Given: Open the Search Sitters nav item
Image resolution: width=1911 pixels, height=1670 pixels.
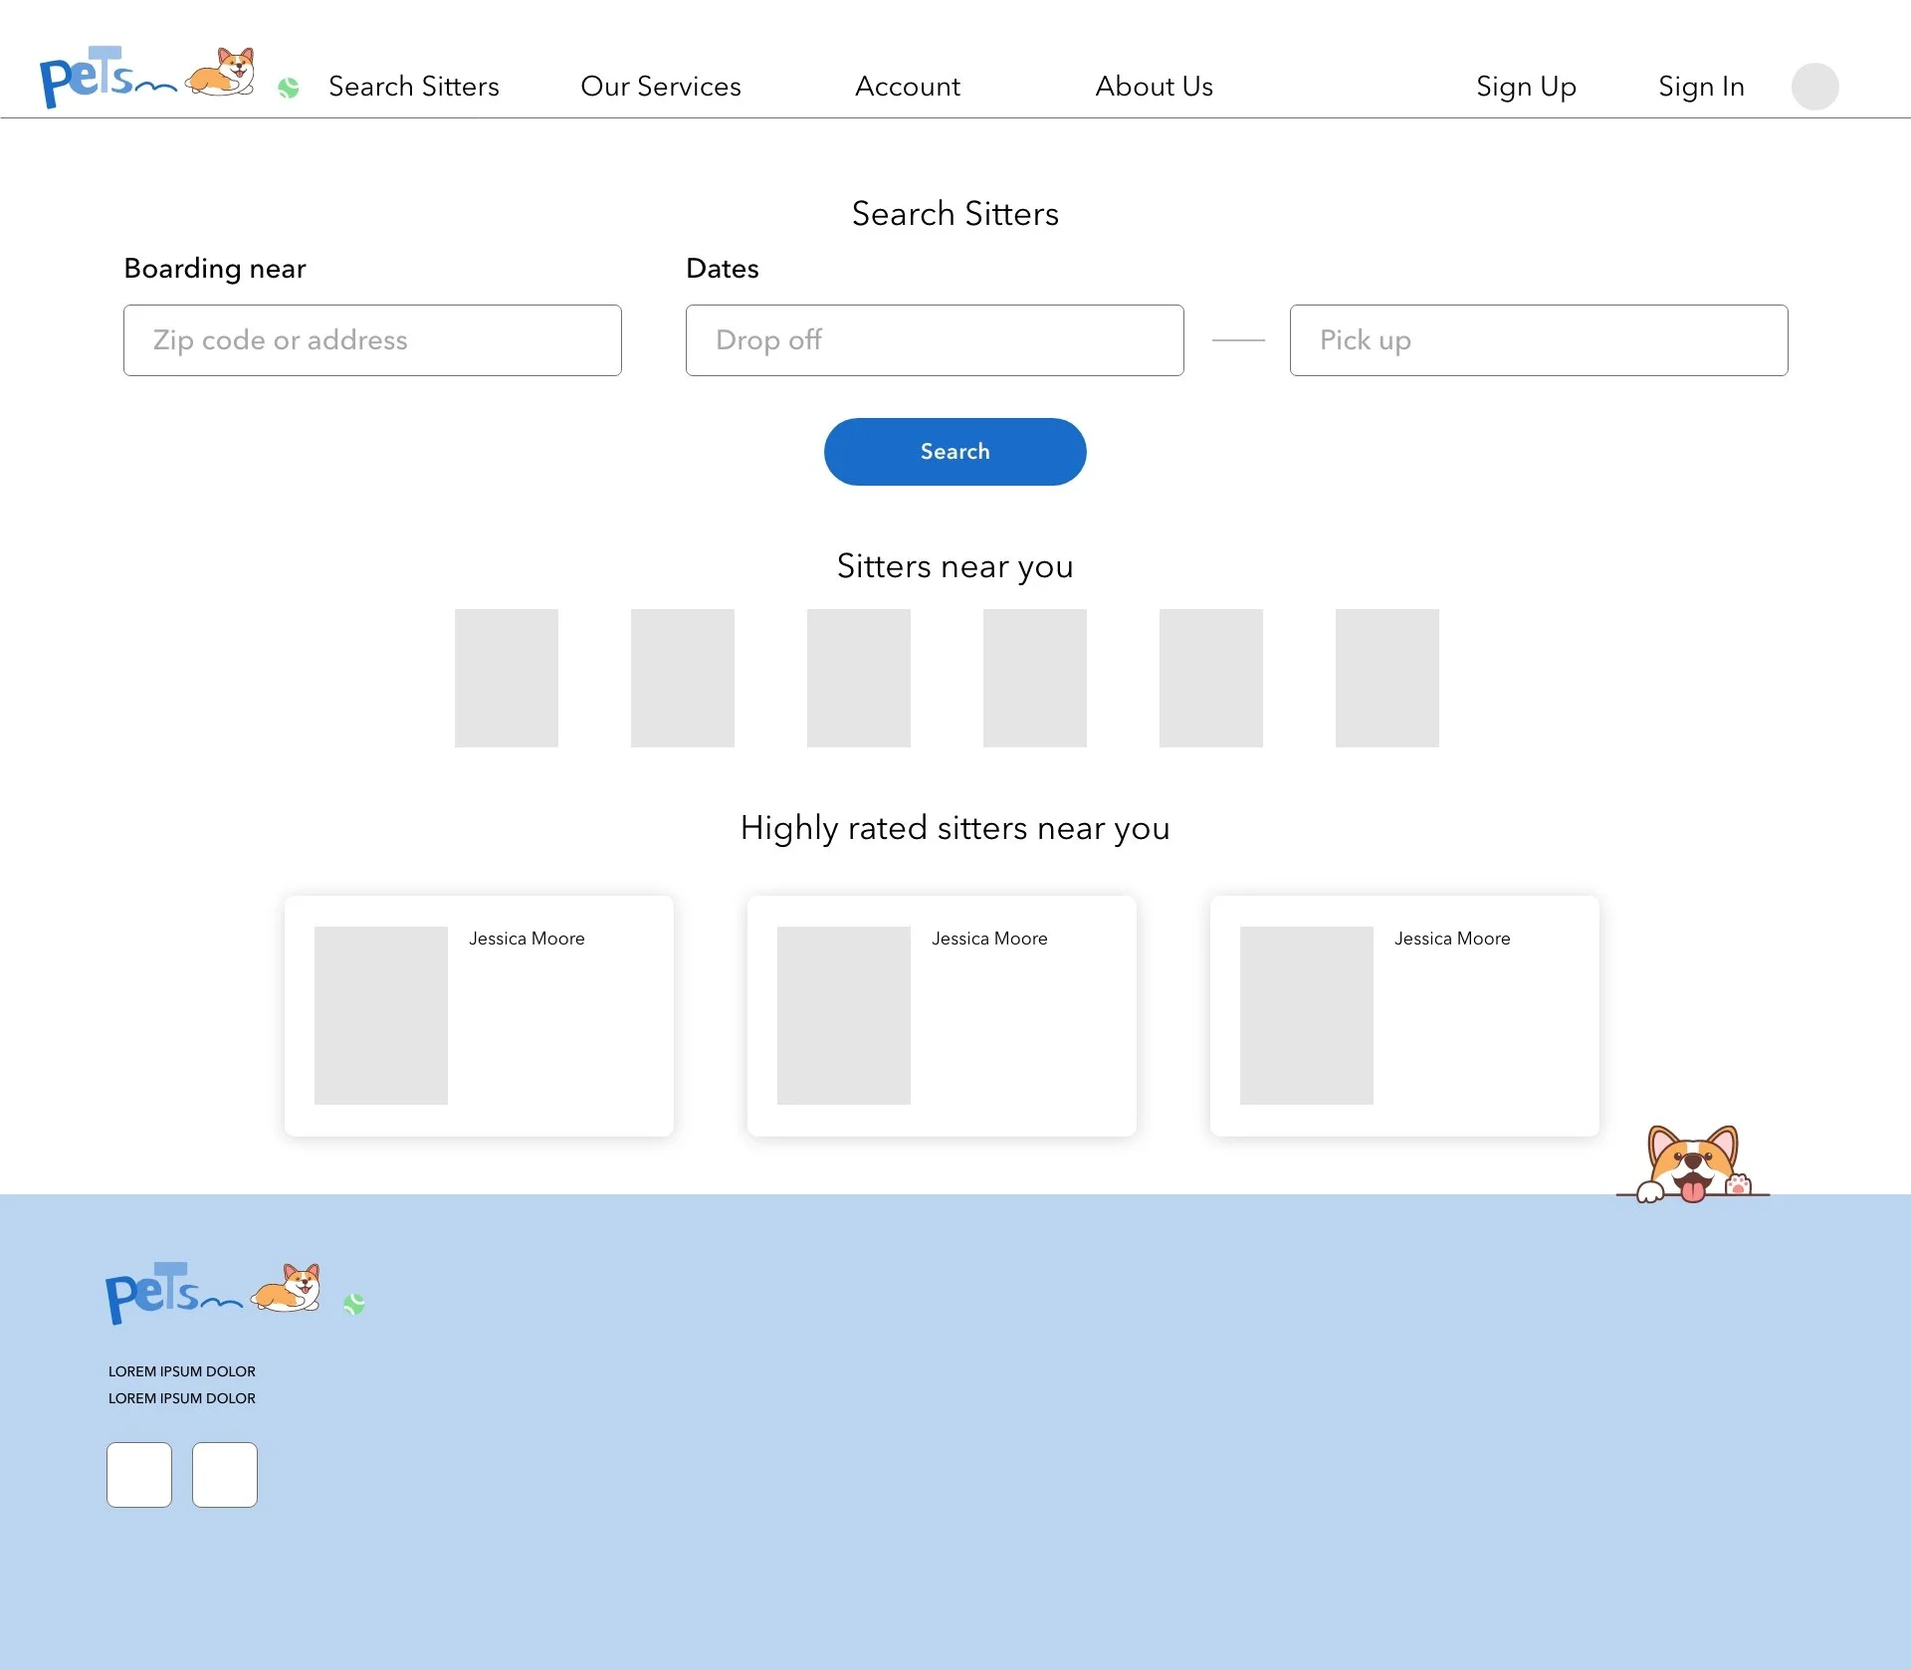Looking at the screenshot, I should click(414, 87).
